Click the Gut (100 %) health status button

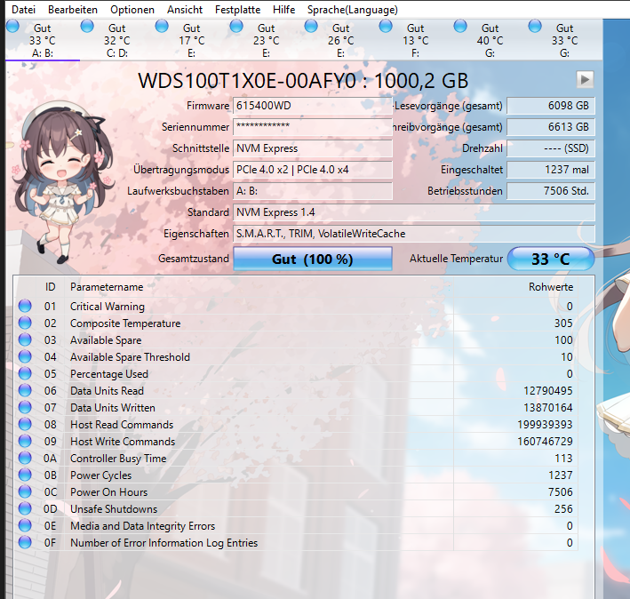click(x=313, y=259)
